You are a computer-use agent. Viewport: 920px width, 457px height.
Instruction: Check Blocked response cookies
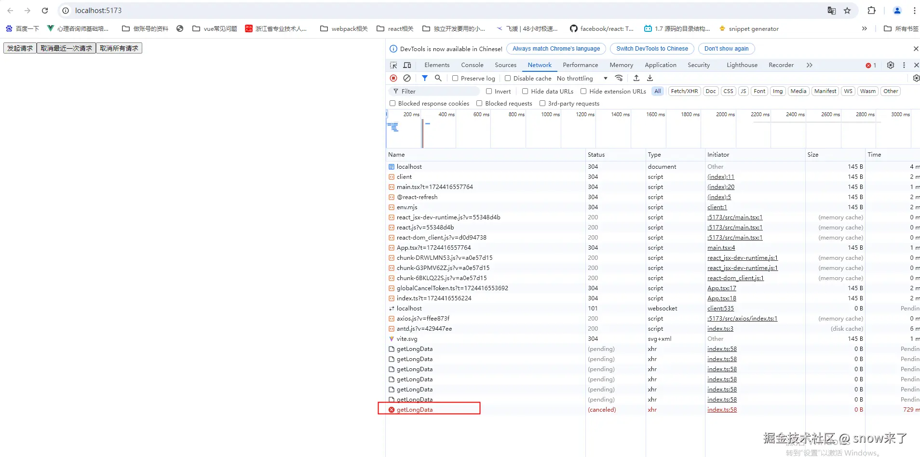[392, 103]
